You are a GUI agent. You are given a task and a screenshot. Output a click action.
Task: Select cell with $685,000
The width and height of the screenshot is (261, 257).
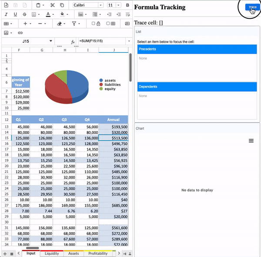[114, 206]
